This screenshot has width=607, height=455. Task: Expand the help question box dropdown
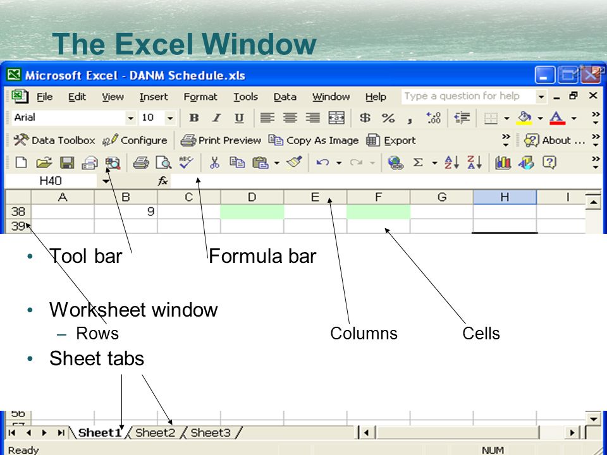[x=541, y=96]
